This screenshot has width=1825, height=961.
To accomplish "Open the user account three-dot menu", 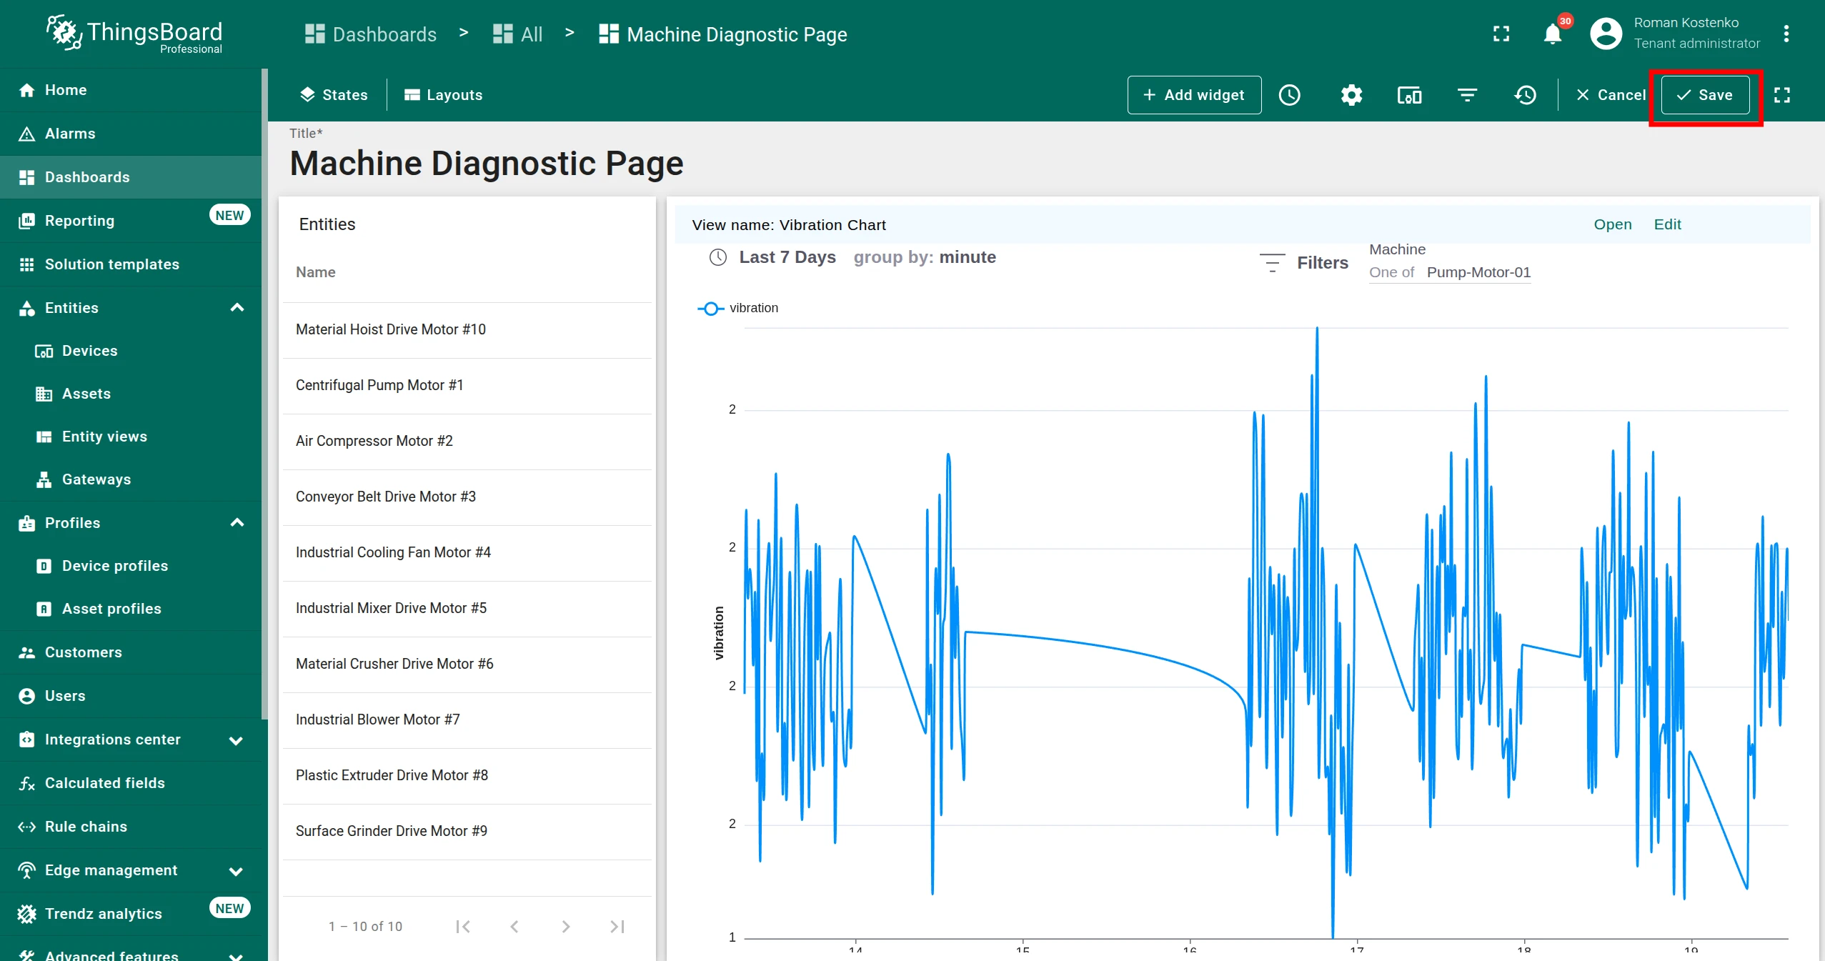I will [x=1786, y=34].
